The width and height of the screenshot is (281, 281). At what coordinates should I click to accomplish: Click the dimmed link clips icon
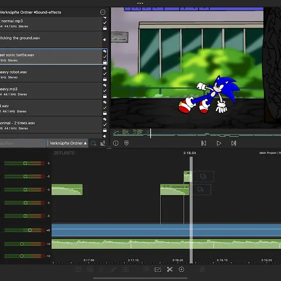click(x=101, y=269)
